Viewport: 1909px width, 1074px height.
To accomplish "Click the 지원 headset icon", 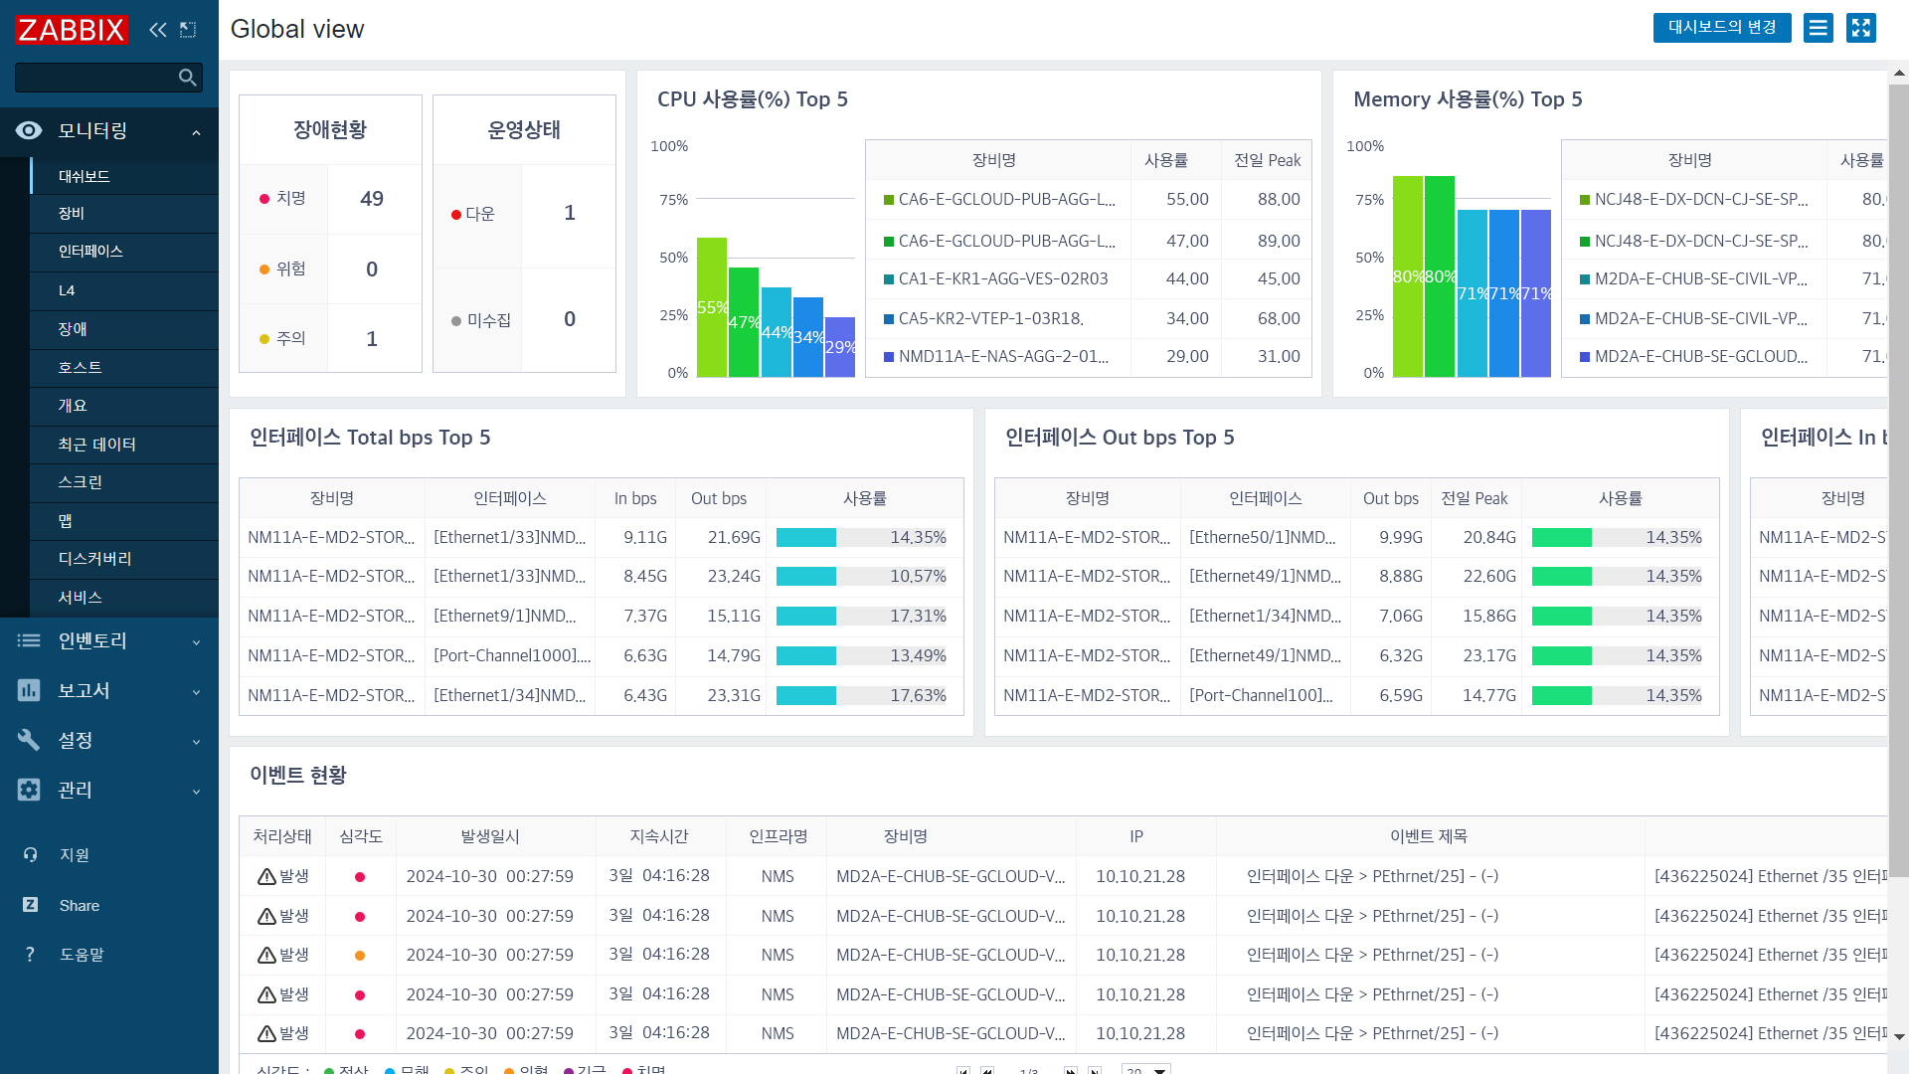I will pos(30,854).
